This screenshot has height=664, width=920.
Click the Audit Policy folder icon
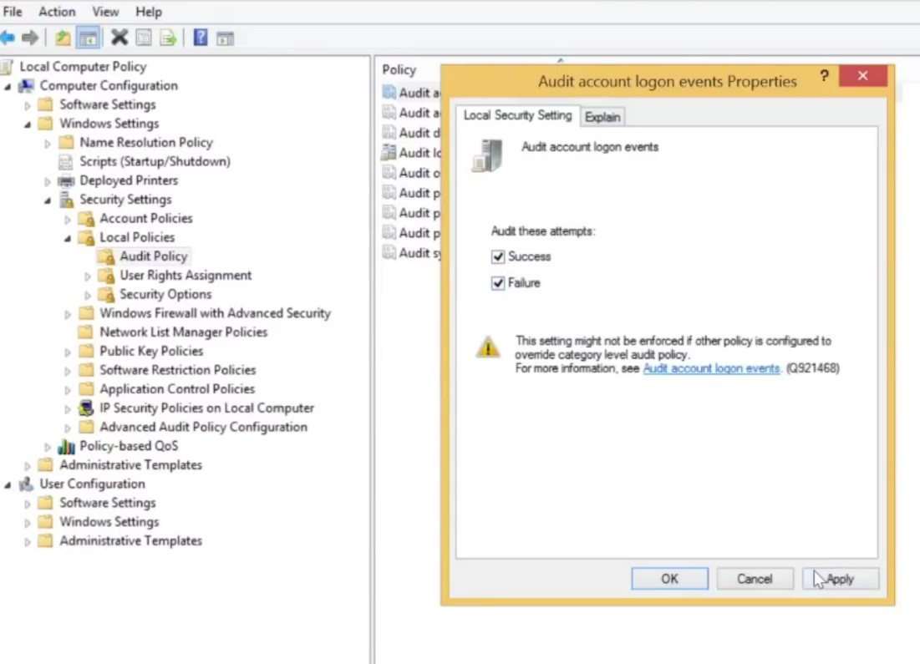(x=107, y=256)
